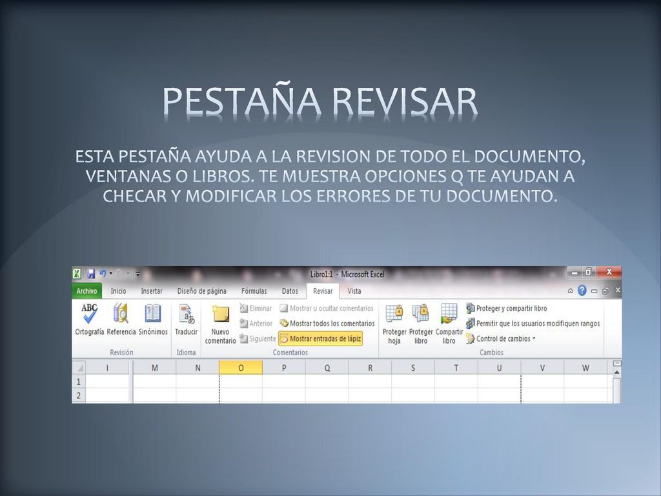Toggle Mostrar todos los comentarios
This screenshot has width=661, height=496.
pos(327,324)
